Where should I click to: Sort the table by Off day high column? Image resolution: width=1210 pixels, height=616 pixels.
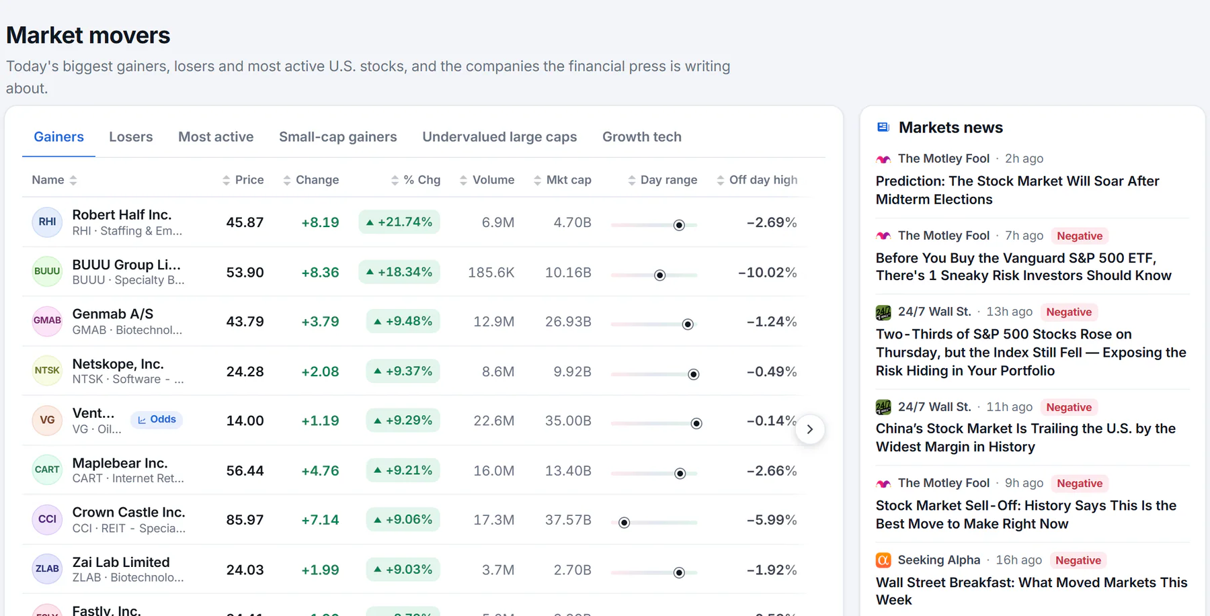pyautogui.click(x=757, y=180)
